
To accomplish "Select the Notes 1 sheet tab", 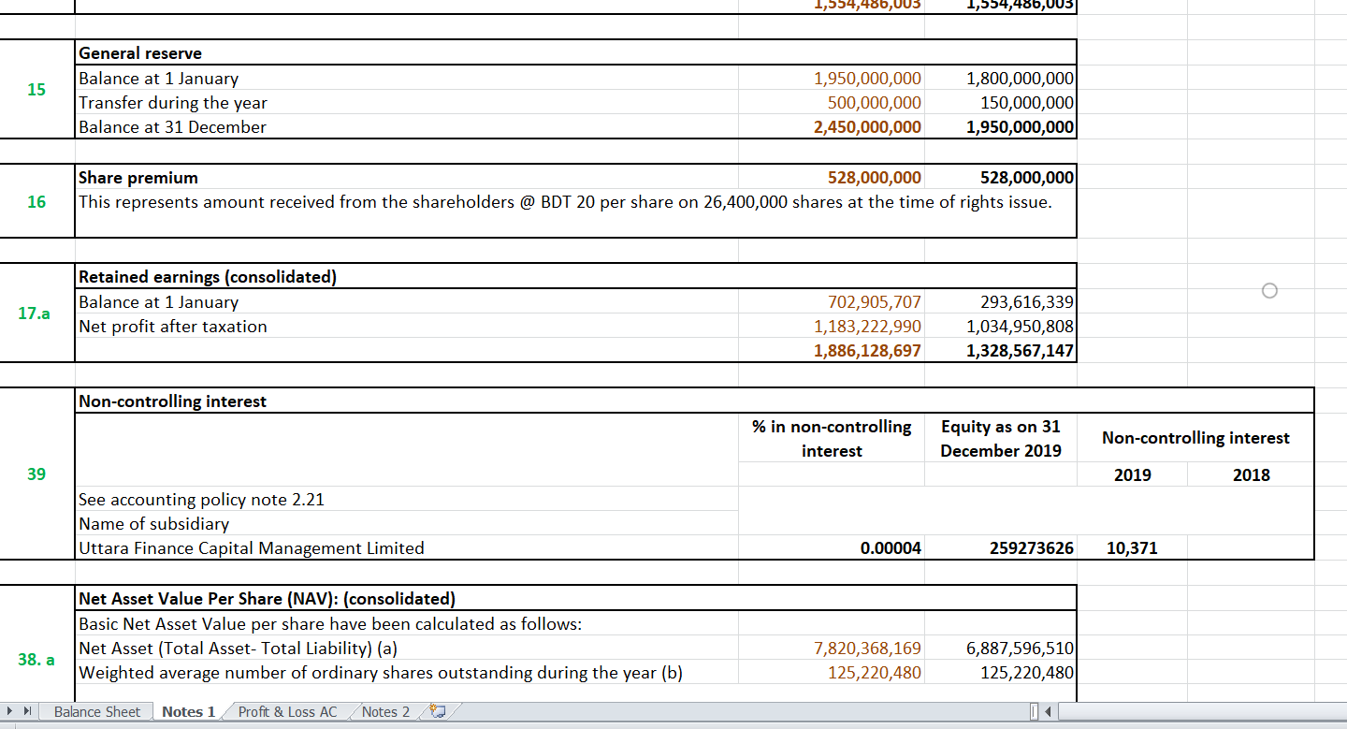I will 187,711.
